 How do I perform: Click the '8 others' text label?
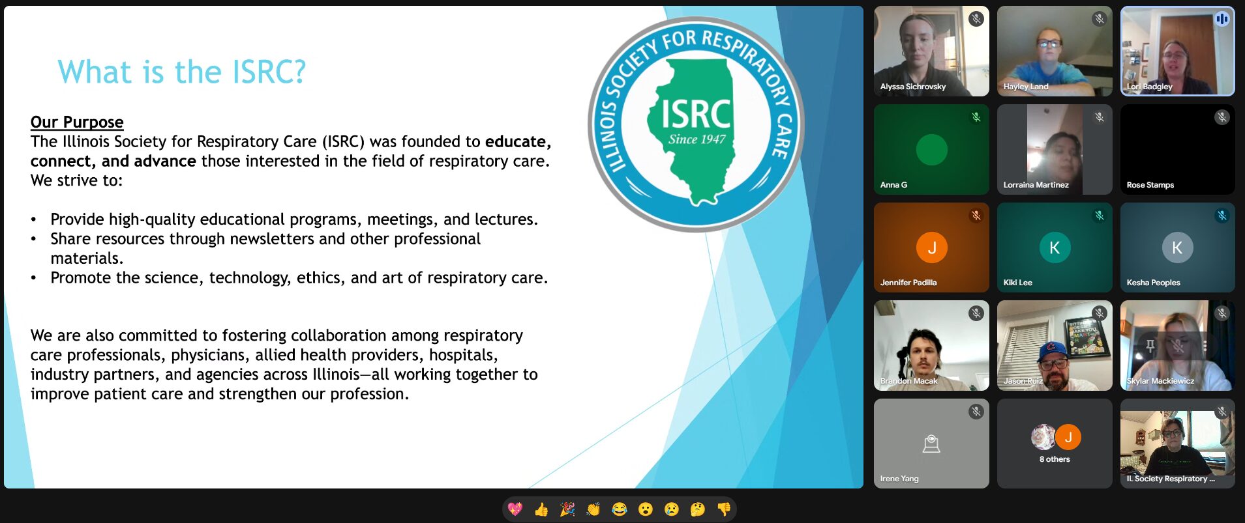1055,459
